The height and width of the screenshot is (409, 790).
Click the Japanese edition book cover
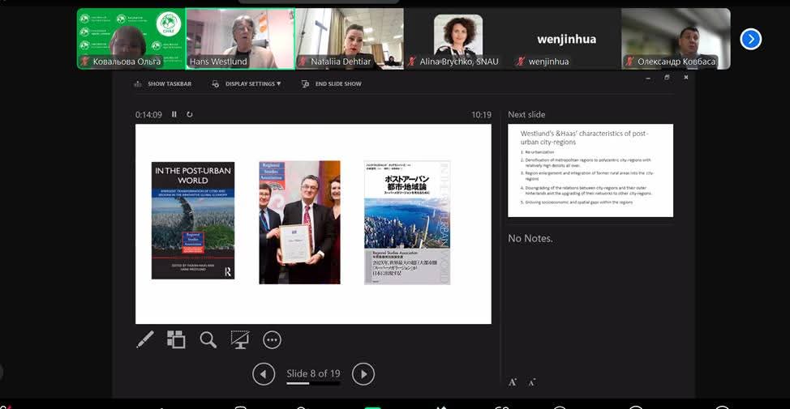tap(407, 223)
